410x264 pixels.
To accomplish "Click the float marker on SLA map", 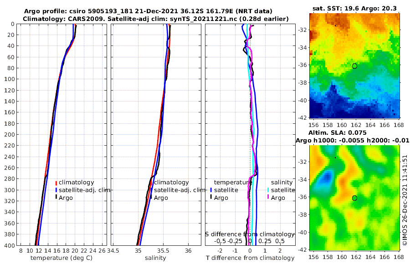I will click(x=354, y=198).
